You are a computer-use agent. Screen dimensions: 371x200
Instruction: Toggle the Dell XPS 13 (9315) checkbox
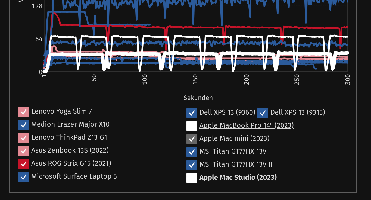(263, 113)
